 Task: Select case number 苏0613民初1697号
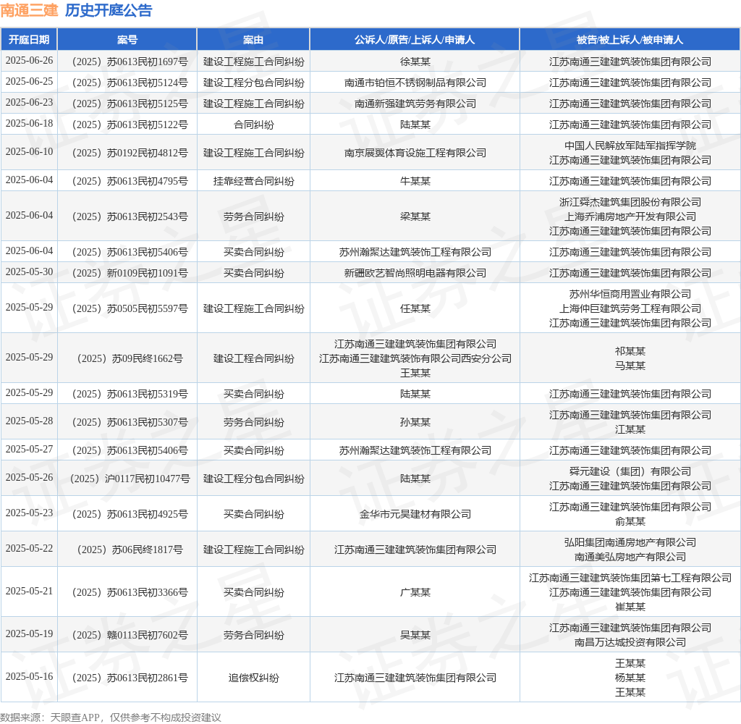(x=130, y=62)
